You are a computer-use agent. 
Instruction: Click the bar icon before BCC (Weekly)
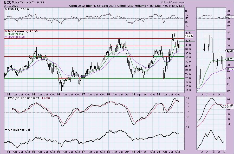pos(6,31)
